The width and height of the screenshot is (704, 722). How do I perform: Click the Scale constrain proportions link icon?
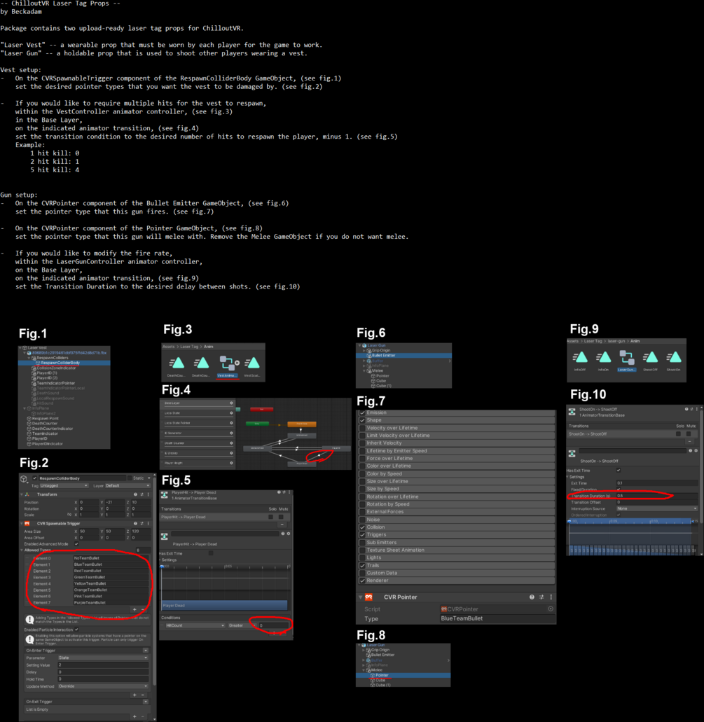tap(69, 514)
